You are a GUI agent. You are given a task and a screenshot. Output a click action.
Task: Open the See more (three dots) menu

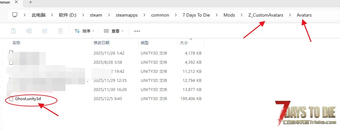coord(137,31)
